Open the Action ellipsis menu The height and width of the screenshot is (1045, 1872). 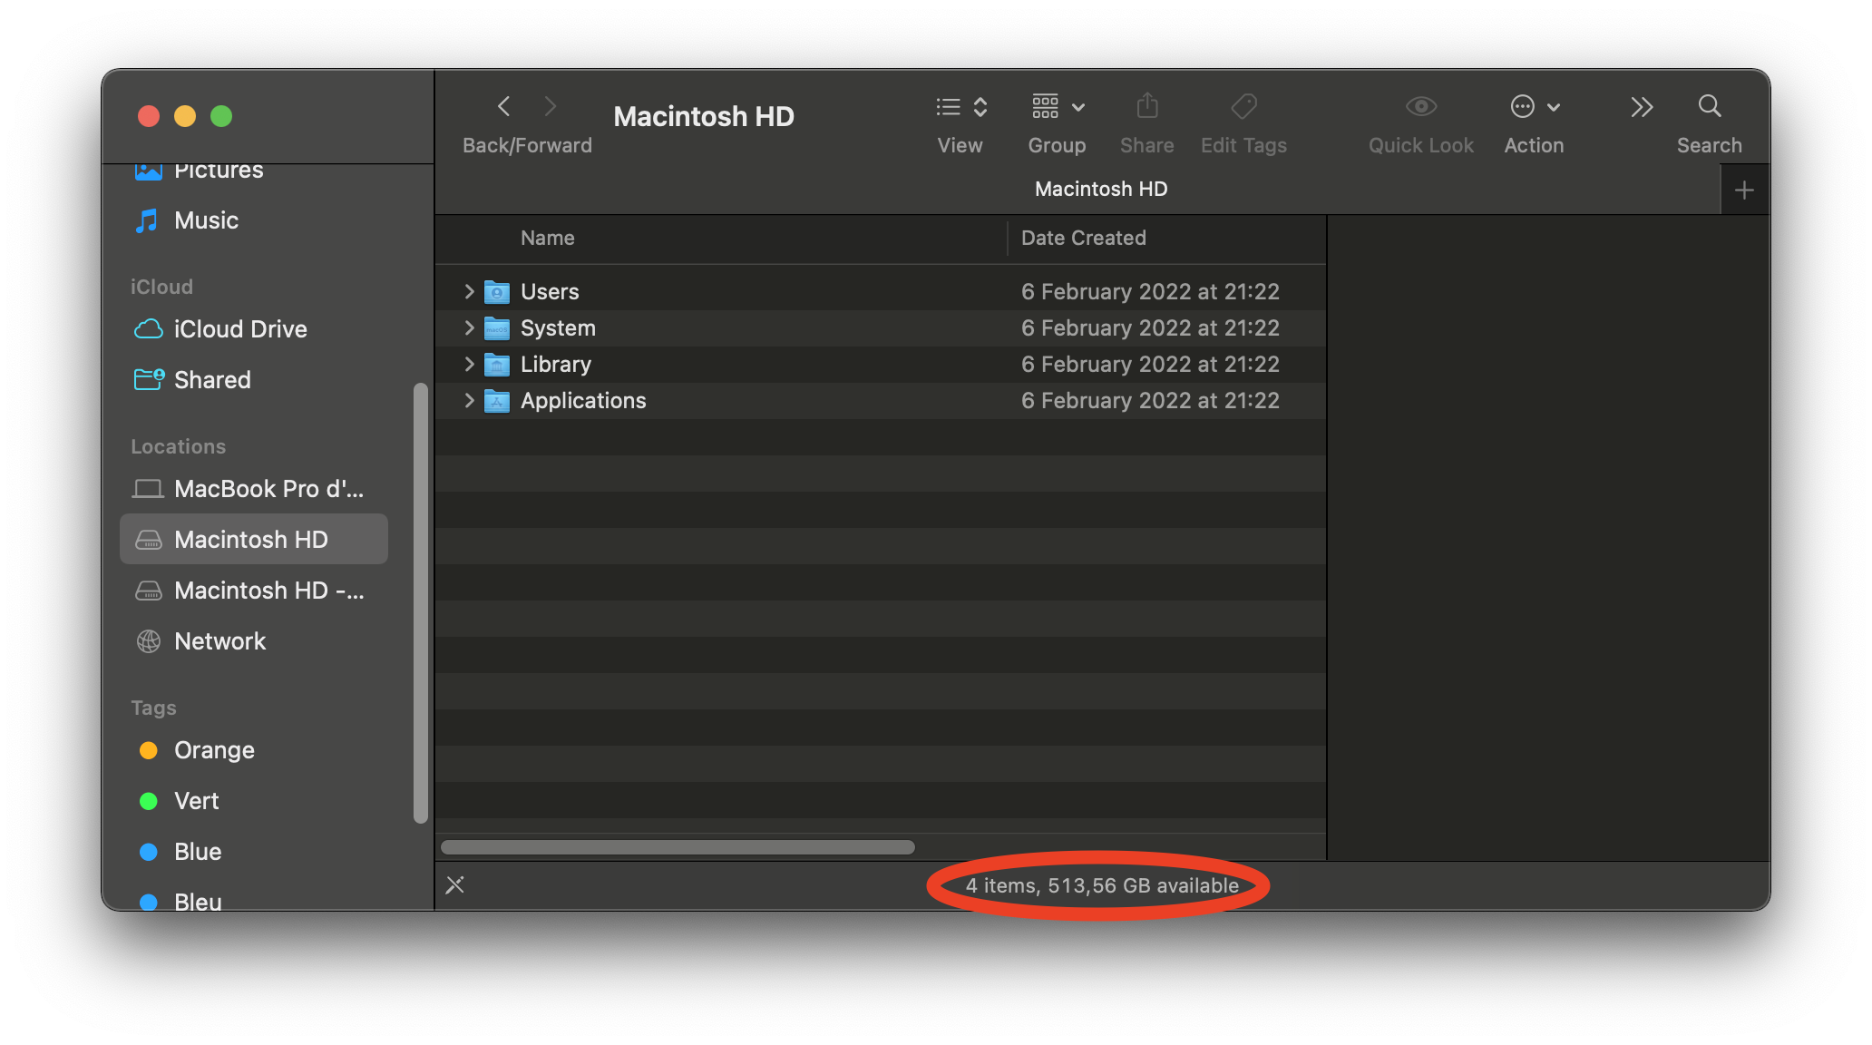click(1533, 107)
